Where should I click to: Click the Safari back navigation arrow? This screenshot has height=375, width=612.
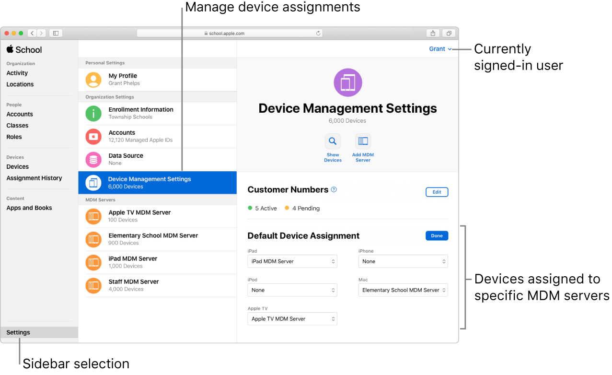32,33
